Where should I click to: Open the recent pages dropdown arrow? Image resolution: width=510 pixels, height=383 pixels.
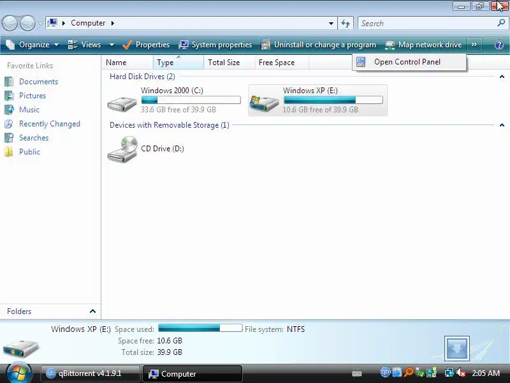coord(40,23)
